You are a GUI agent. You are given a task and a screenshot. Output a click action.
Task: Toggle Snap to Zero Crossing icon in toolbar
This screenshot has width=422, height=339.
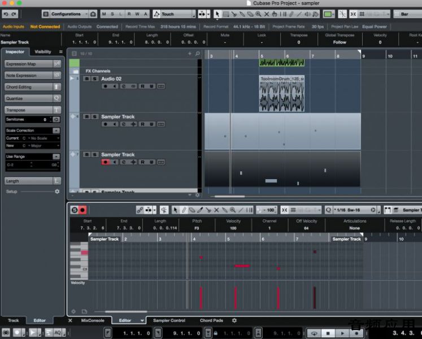342,14
